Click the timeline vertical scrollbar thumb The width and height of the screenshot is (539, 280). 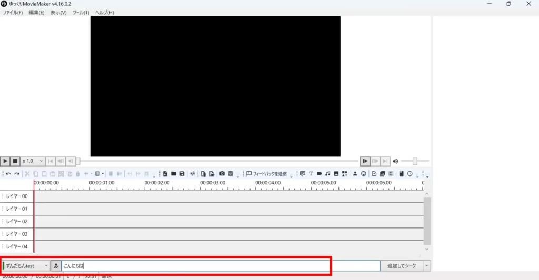coord(427,221)
